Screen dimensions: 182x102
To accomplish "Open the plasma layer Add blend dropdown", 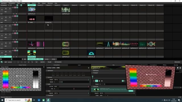I will (8, 55).
